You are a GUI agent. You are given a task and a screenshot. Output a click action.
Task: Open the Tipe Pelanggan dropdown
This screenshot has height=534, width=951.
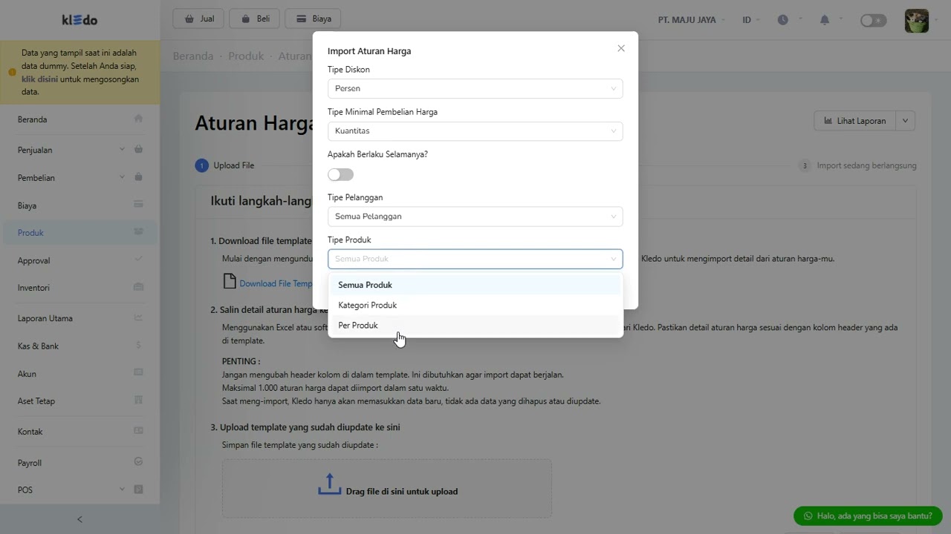(x=475, y=217)
